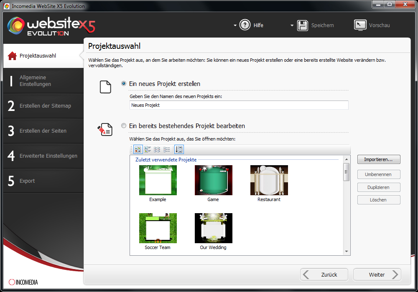Select the large thumbnails view icon
The image size is (418, 292).
(x=138, y=149)
